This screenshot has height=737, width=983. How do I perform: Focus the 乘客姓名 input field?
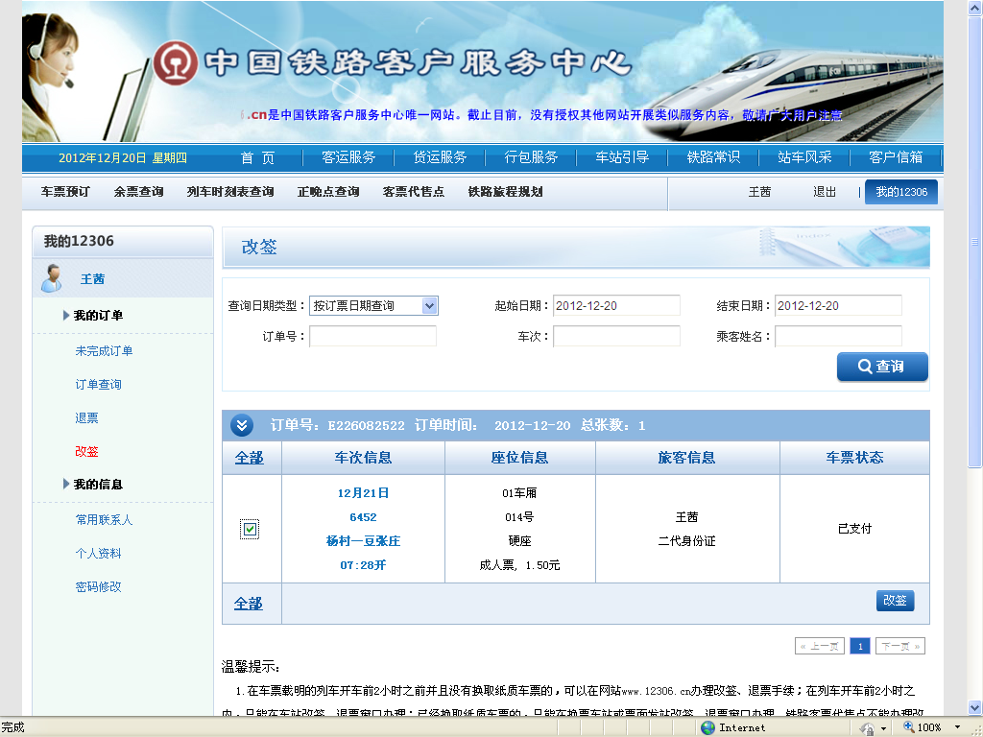[838, 337]
